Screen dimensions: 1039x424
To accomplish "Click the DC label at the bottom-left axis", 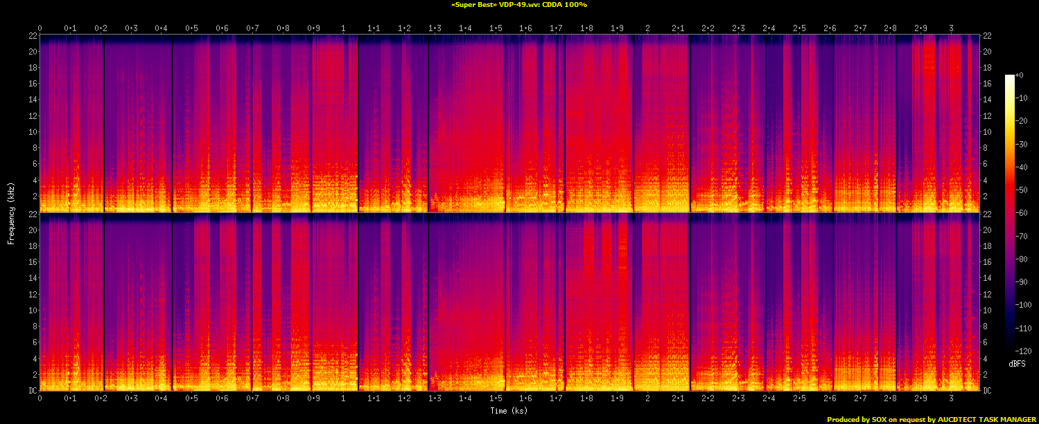I will [31, 391].
